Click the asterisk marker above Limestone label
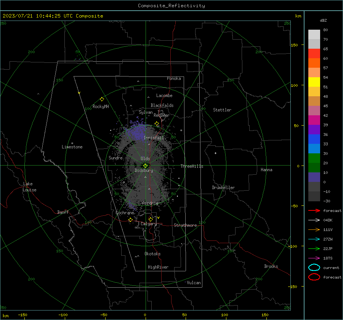 [x=72, y=143]
